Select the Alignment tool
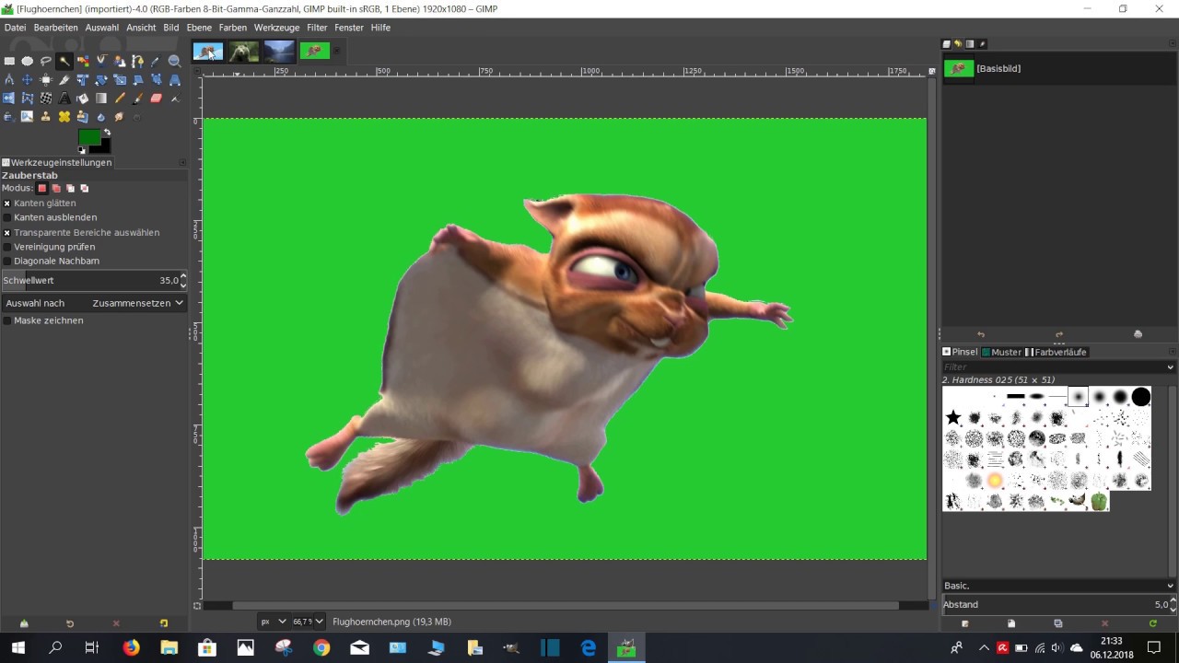Image resolution: width=1179 pixels, height=663 pixels. (x=46, y=80)
